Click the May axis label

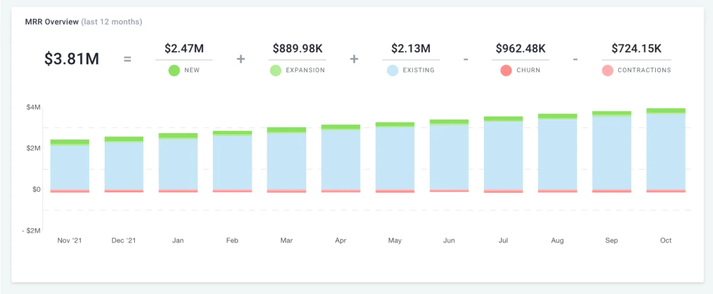[x=395, y=241]
